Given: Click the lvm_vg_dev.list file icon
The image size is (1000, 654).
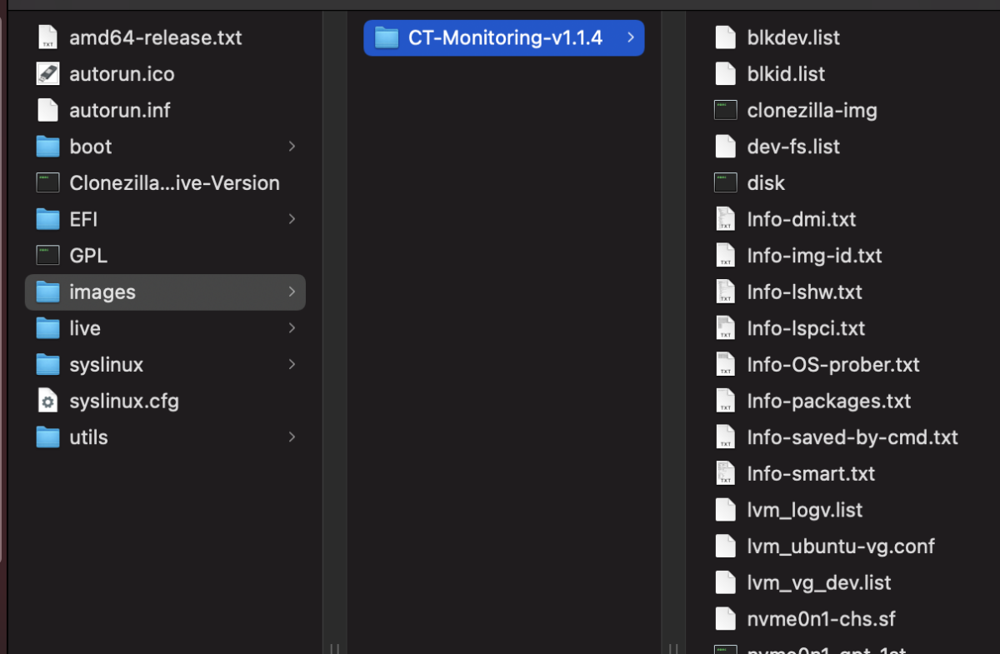Looking at the screenshot, I should point(726,582).
